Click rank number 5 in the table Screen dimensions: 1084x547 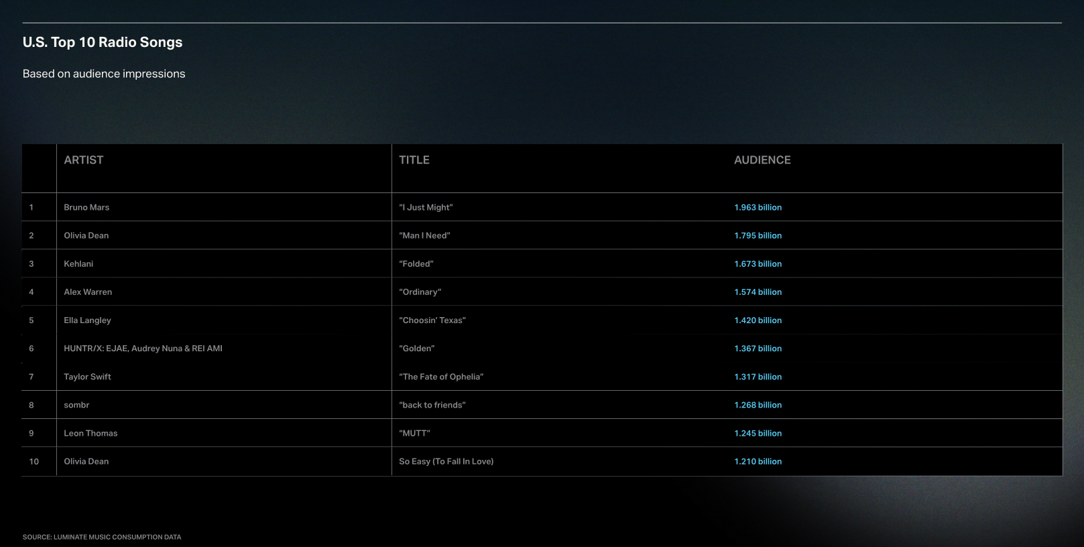32,320
